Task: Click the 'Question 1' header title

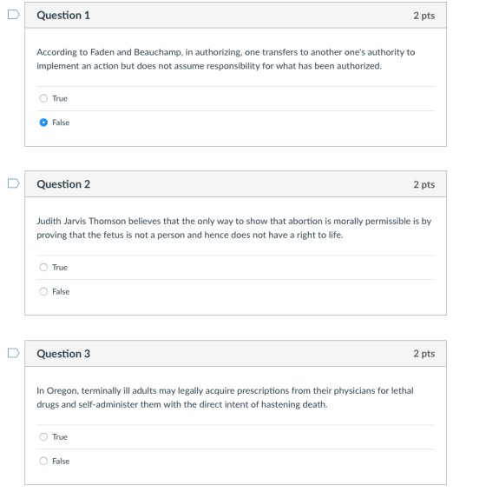Action: pyautogui.click(x=63, y=16)
